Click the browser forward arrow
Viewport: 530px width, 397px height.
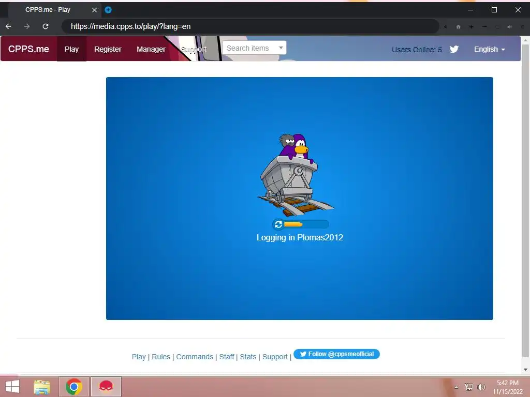point(27,26)
